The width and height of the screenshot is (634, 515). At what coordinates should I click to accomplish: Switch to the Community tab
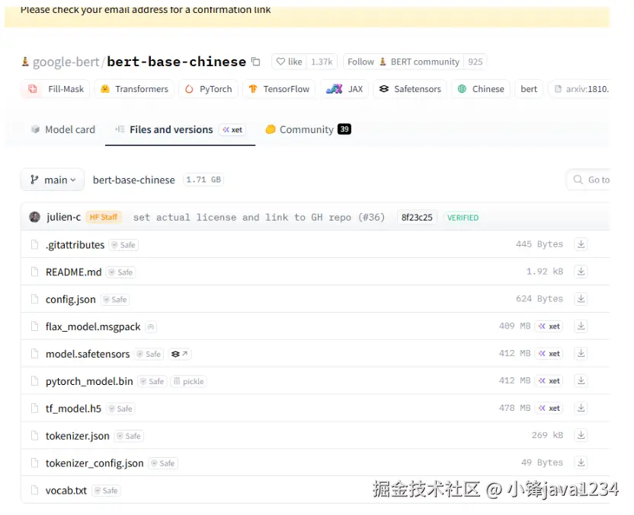308,129
